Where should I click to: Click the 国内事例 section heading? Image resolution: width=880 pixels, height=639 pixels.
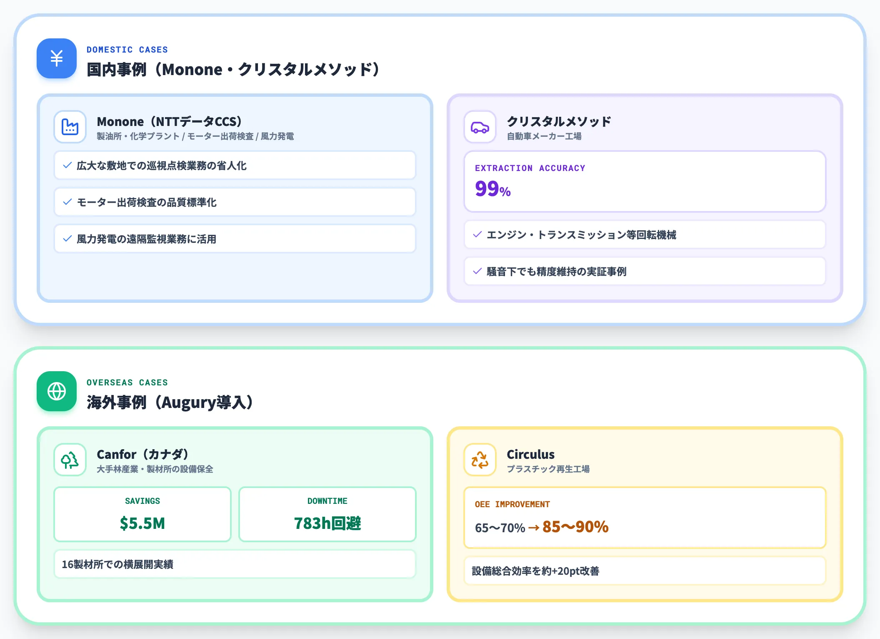point(233,70)
